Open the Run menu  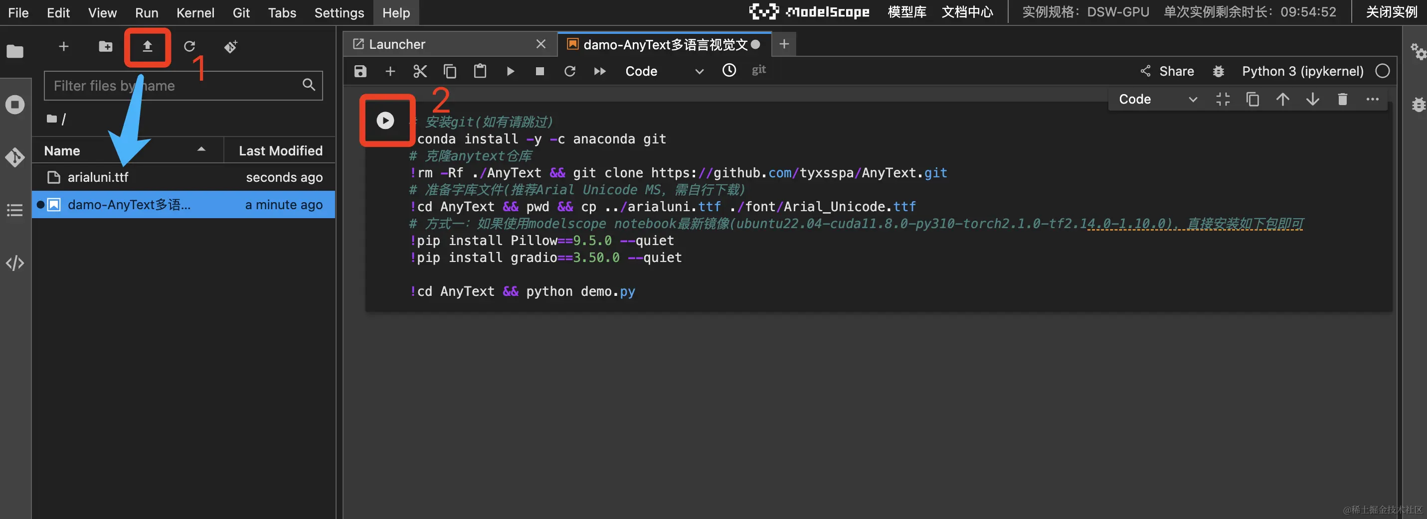pyautogui.click(x=147, y=12)
